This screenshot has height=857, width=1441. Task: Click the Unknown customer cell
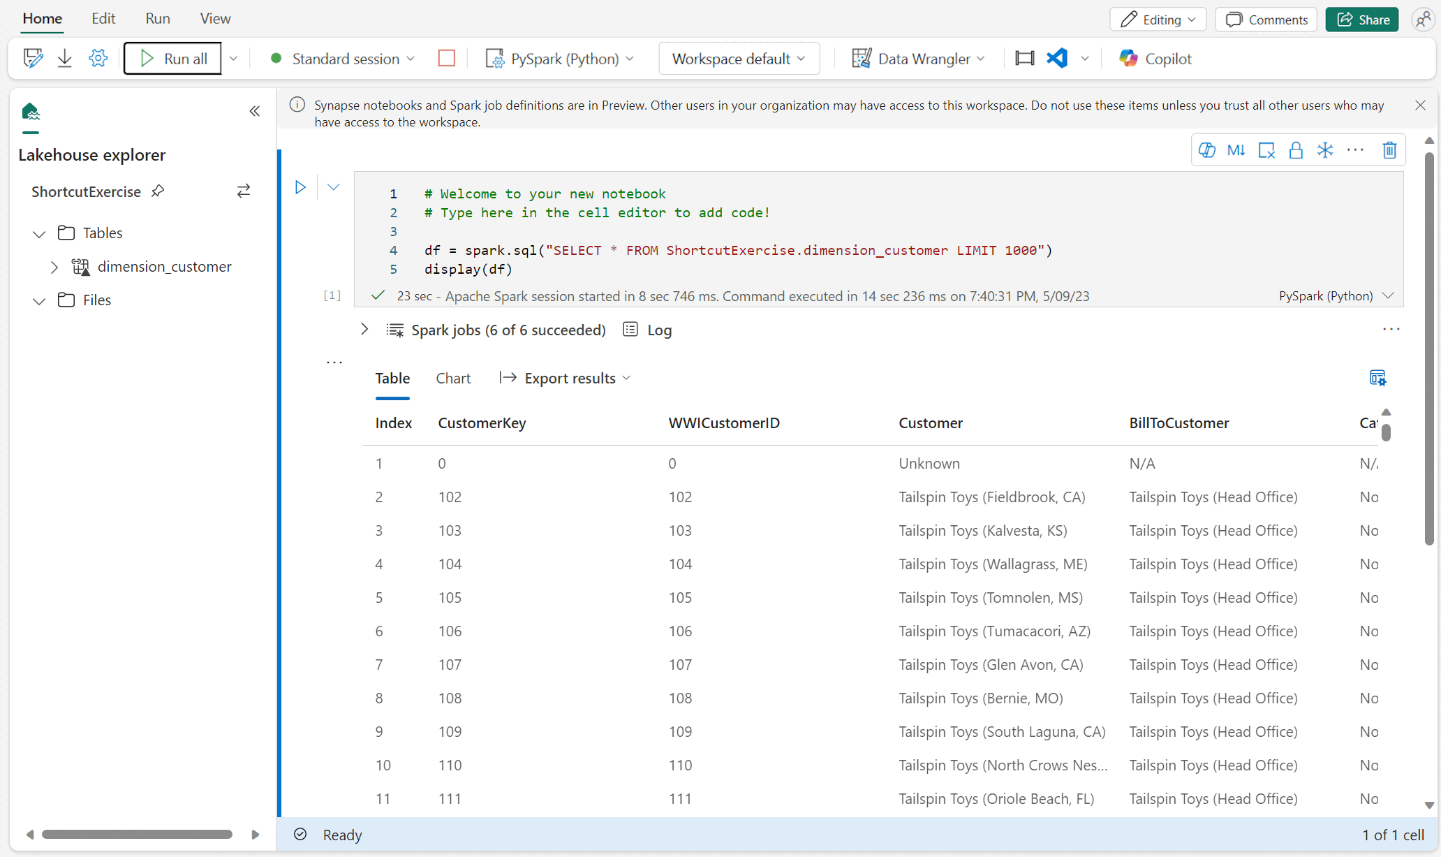[929, 464]
